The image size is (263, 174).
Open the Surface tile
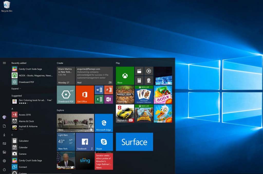coord(134,142)
